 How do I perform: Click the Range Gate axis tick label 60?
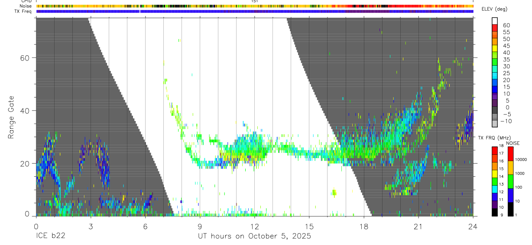[25, 58]
